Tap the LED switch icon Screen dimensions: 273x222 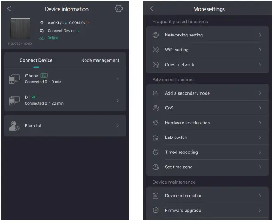click(x=156, y=138)
